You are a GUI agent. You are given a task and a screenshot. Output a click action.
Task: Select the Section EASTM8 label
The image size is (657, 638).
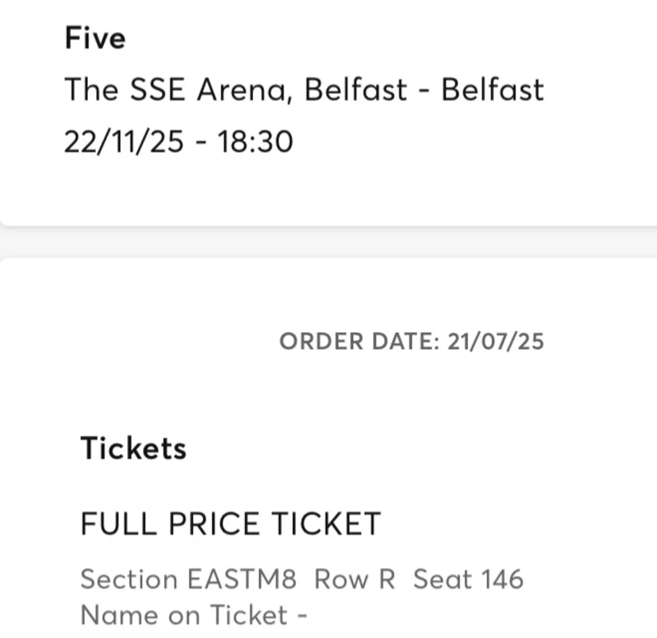pos(188,579)
